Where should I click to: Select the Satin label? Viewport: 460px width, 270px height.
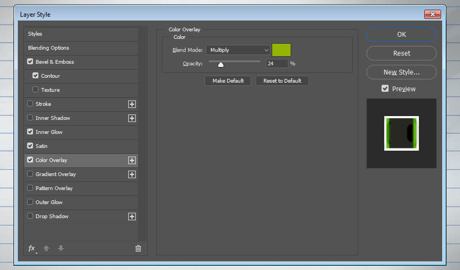coord(41,146)
